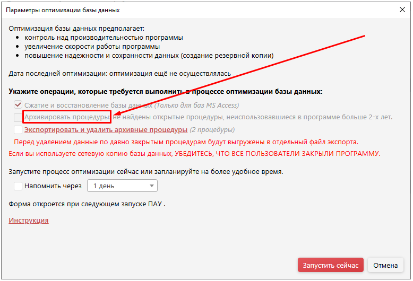Image resolution: width=413 pixels, height=281 pixels.
Task: Click the '(2 процедуры)' count note
Action: [x=212, y=129]
